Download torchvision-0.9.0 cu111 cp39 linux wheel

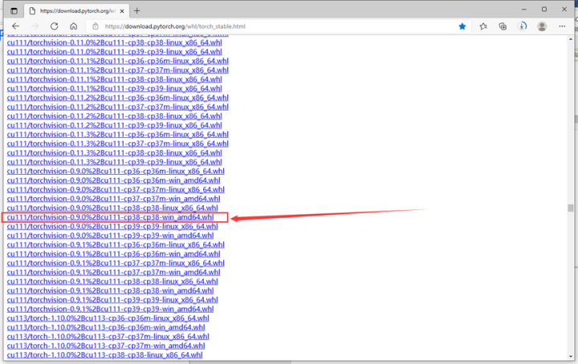(x=112, y=226)
